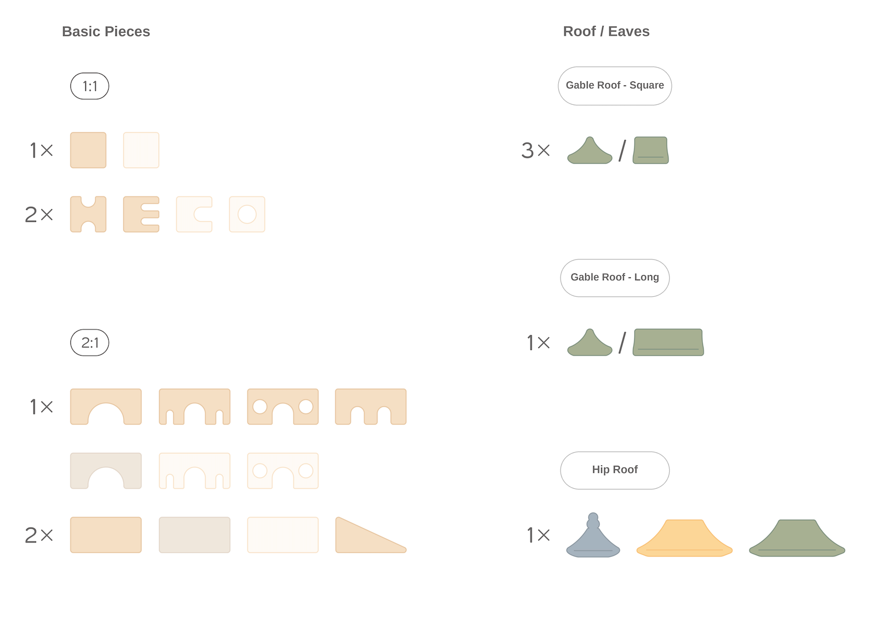Open the Gable Roof - Long pill
Screen dimensions: 887x638
coord(615,278)
